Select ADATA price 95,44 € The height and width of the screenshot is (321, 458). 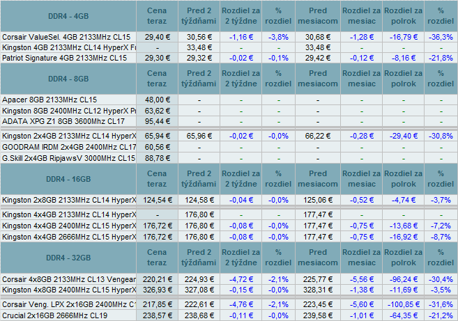click(x=157, y=121)
